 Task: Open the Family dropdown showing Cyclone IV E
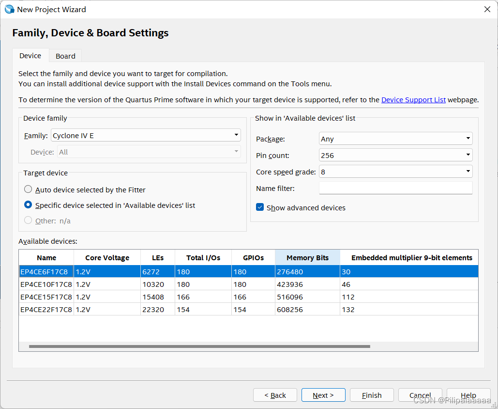point(146,135)
